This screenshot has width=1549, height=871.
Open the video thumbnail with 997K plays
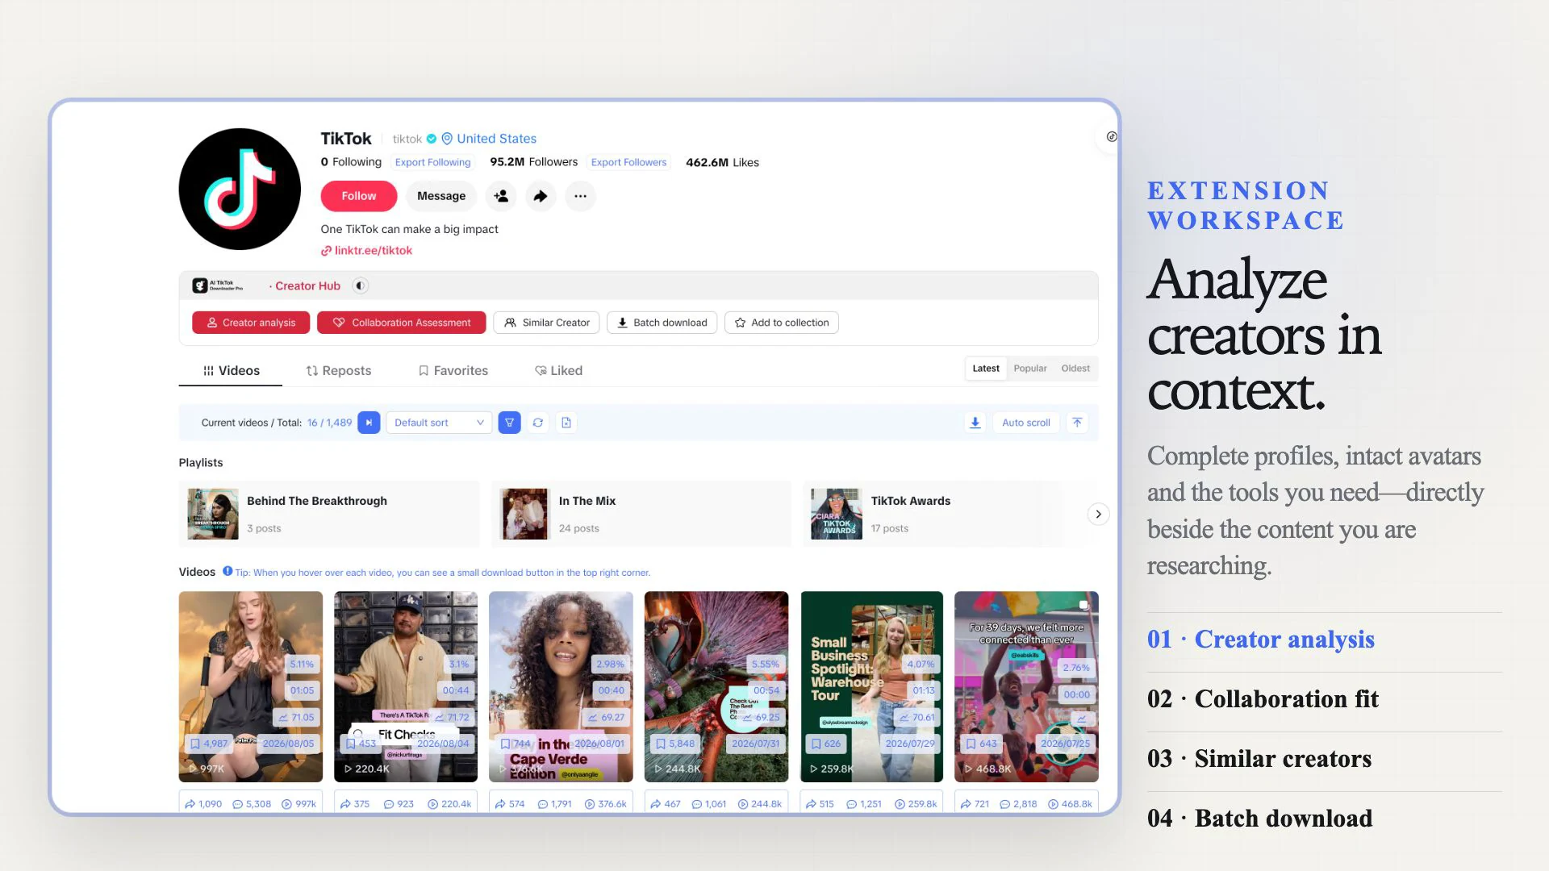251,687
